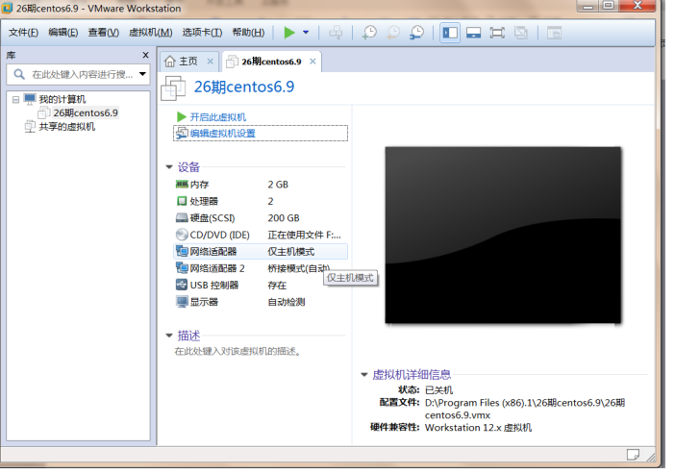Close the 主页 tab

[x=210, y=62]
